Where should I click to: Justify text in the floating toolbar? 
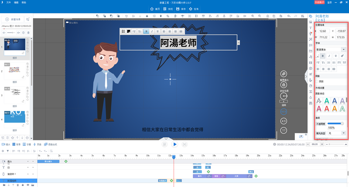coord(181,31)
